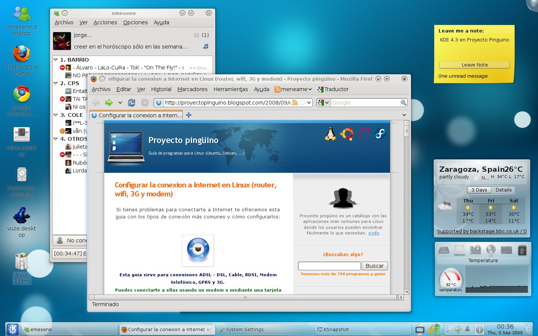
Task: Open the unread mail envelope in emesene
Action: 197,35
